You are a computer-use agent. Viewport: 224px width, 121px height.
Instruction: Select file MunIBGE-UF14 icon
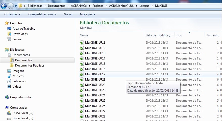tap(82, 58)
